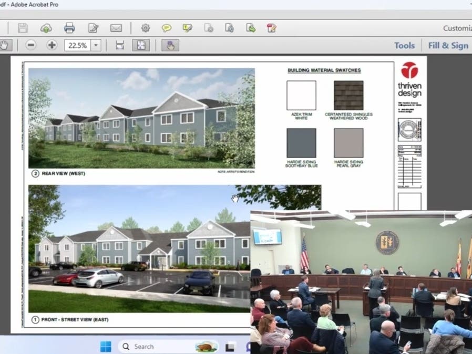Click the cloud upload icon
This screenshot has width=472, height=354.
coord(46,28)
